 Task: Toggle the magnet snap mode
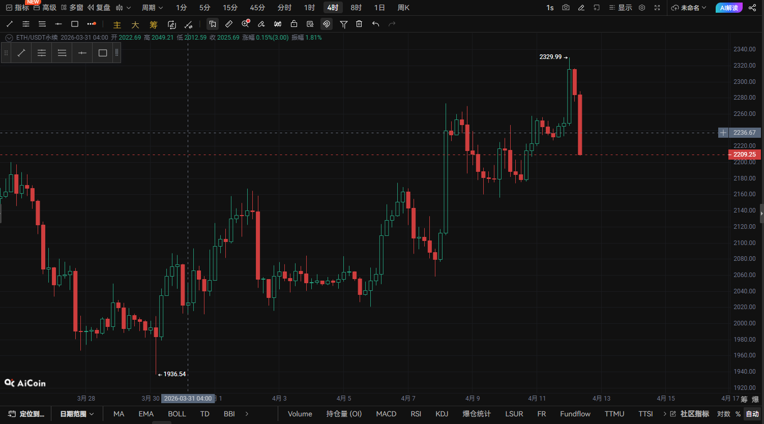tap(327, 24)
